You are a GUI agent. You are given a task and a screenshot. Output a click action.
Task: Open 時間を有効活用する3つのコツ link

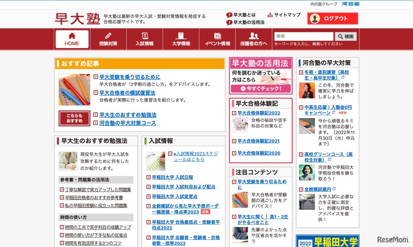point(93,243)
